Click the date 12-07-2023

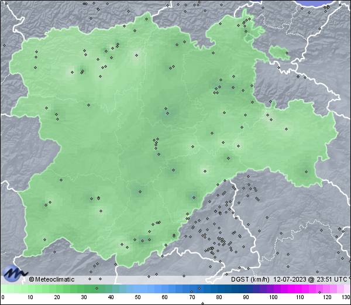pyautogui.click(x=290, y=279)
